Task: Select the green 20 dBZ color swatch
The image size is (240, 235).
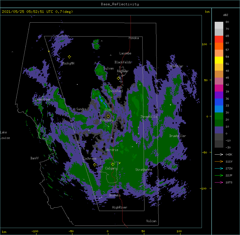Action: tap(219, 116)
